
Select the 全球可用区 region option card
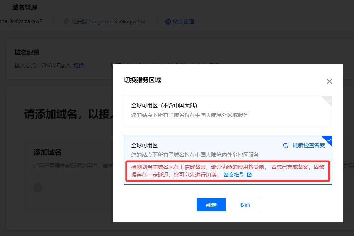pos(228,149)
